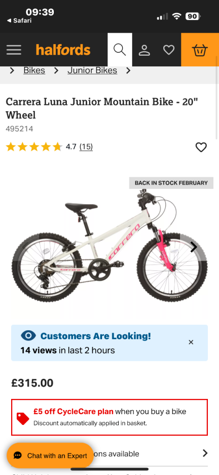219x475 pixels.
Task: Tap the search magnifier icon
Action: pos(120,50)
